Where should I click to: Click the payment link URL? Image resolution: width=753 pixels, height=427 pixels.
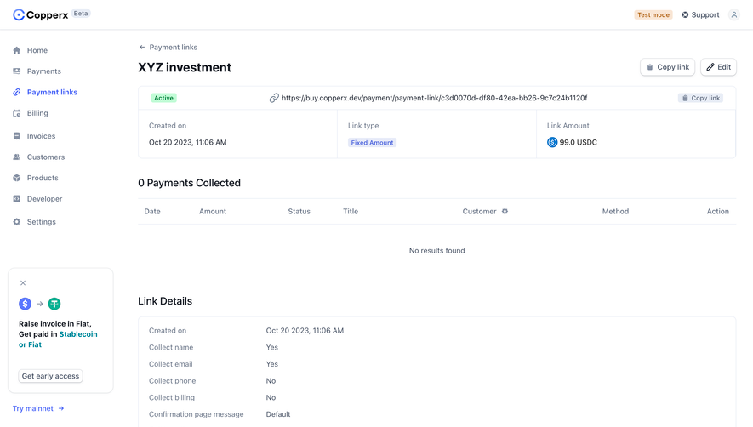pyautogui.click(x=434, y=98)
